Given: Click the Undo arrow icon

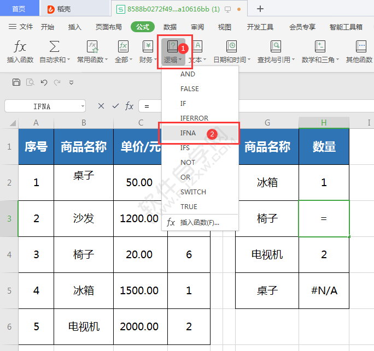Looking at the screenshot, I should click(x=44, y=82).
